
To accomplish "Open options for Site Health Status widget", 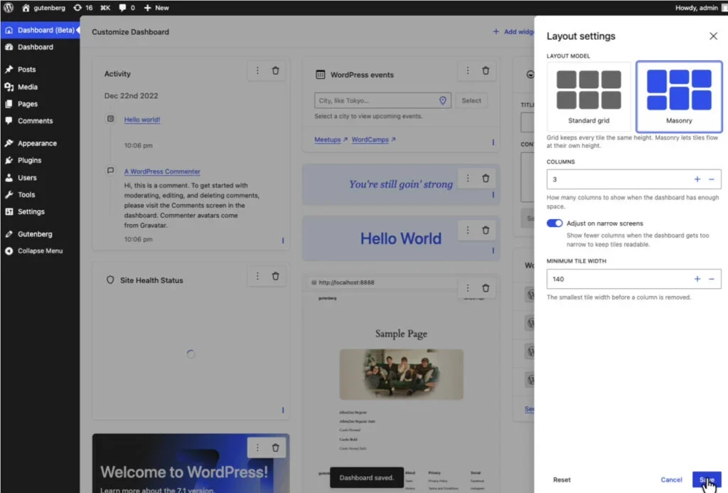I will pyautogui.click(x=257, y=277).
